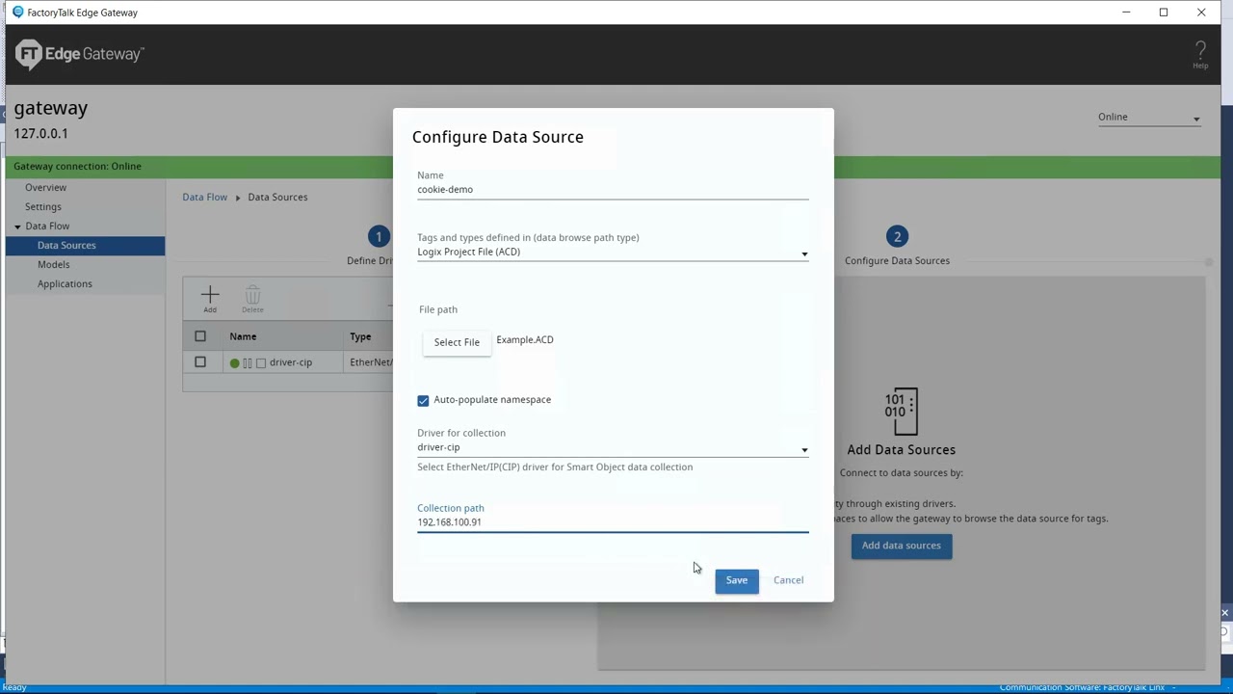This screenshot has height=694, width=1233.
Task: Check the select-all checkbox in table header
Action: point(200,336)
